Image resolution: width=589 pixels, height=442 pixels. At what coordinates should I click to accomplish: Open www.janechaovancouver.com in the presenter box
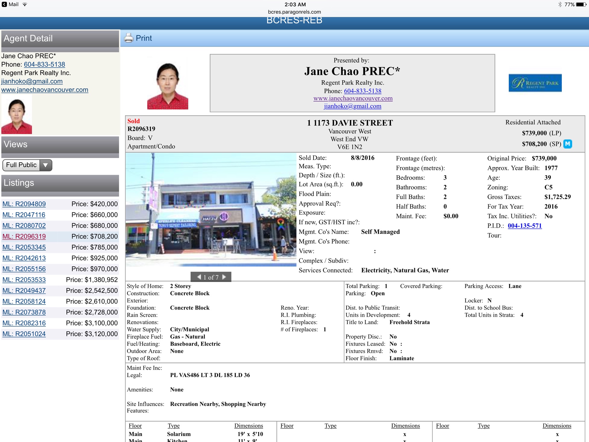[x=353, y=98]
